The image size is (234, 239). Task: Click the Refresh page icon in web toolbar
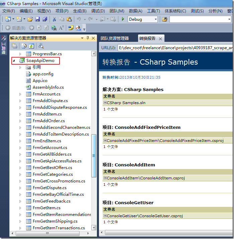point(46,28)
